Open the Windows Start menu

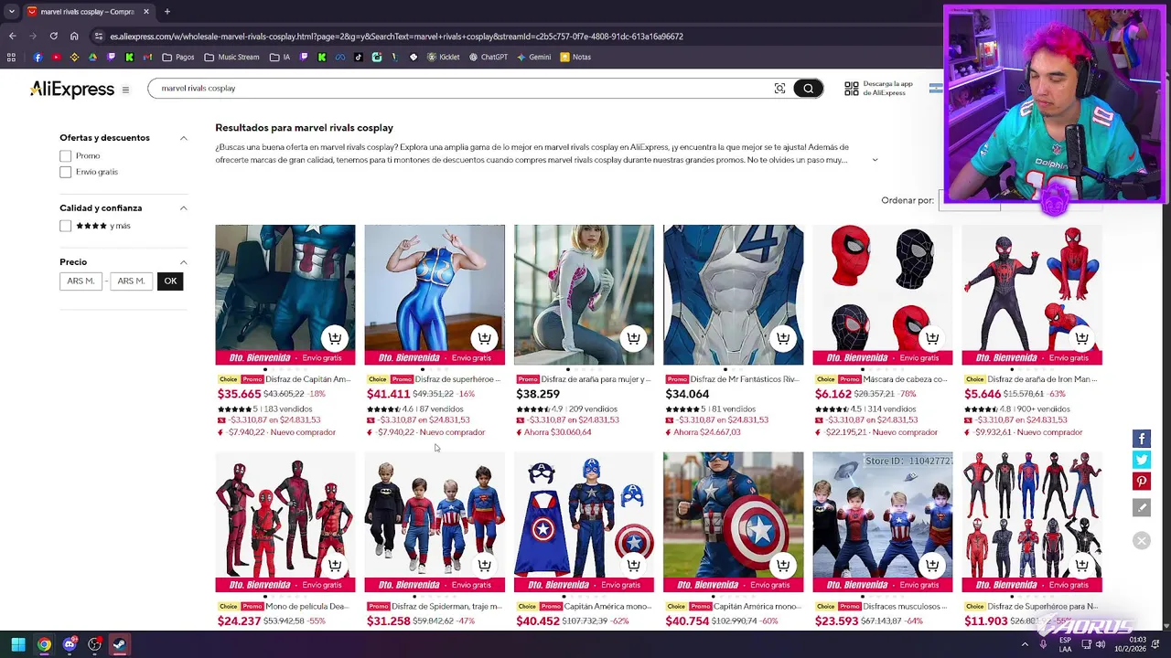coord(17,645)
